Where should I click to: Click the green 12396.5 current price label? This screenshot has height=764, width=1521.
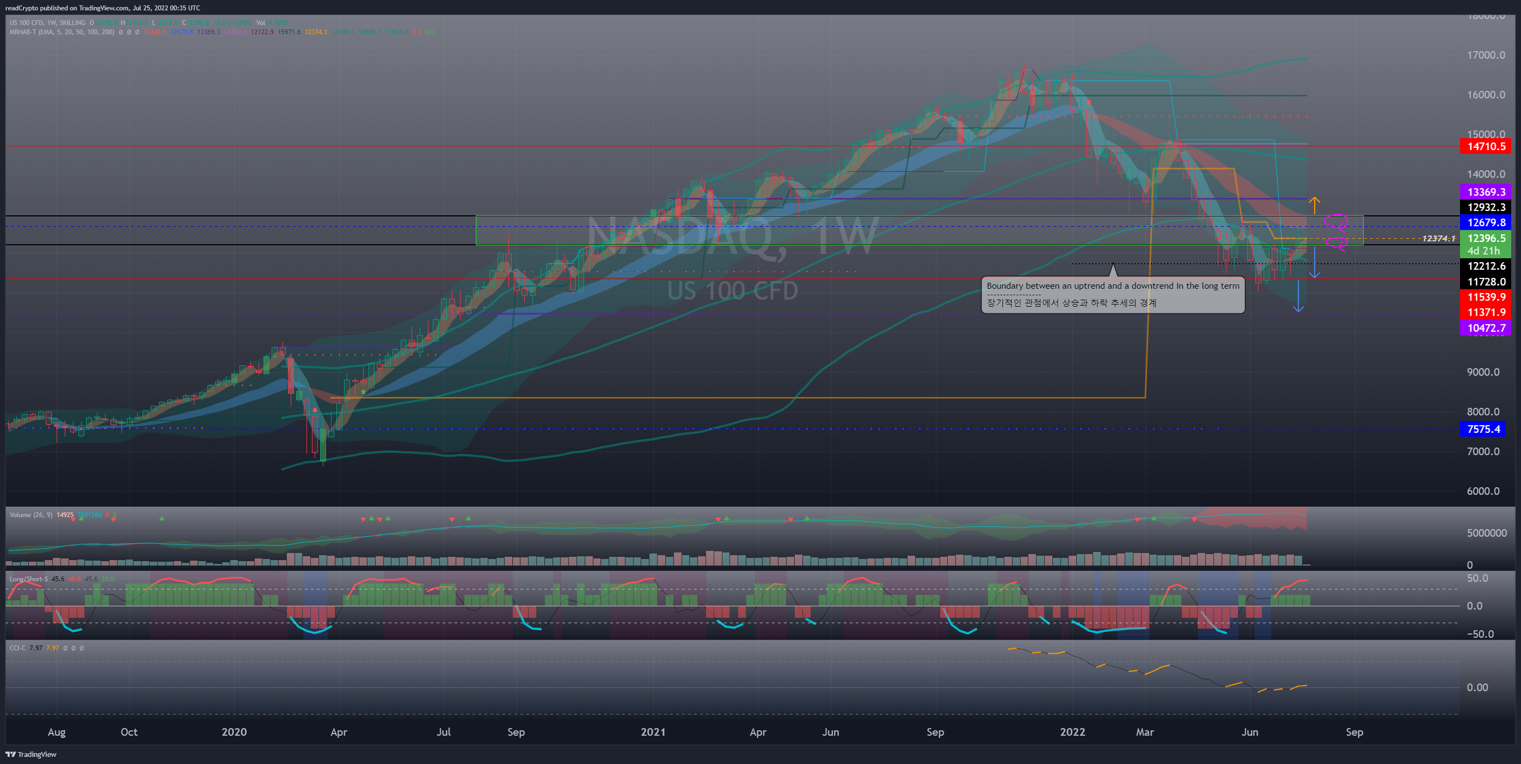click(1486, 238)
